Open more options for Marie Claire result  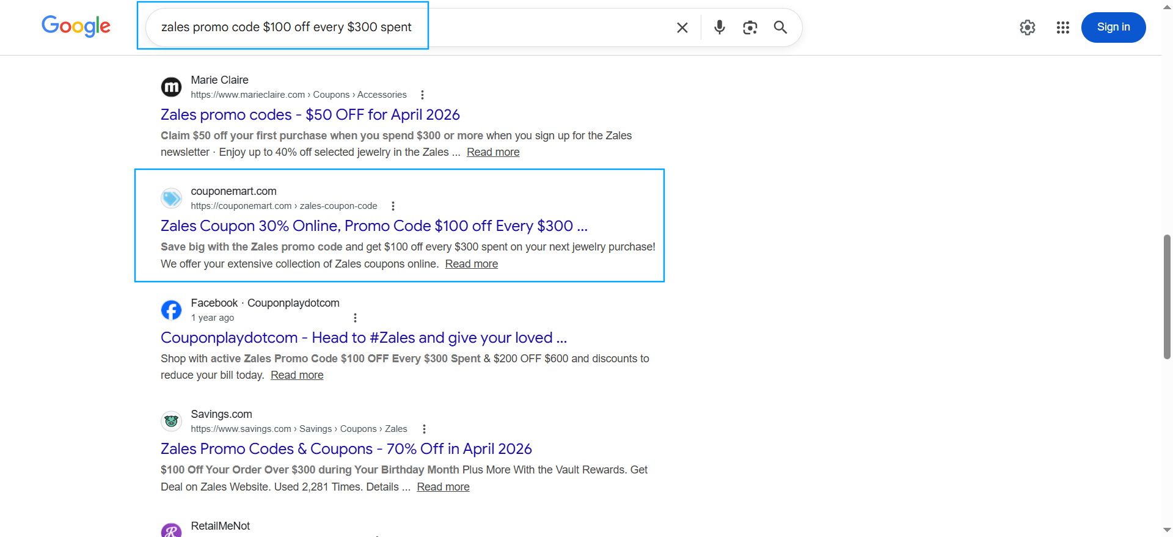coord(422,95)
